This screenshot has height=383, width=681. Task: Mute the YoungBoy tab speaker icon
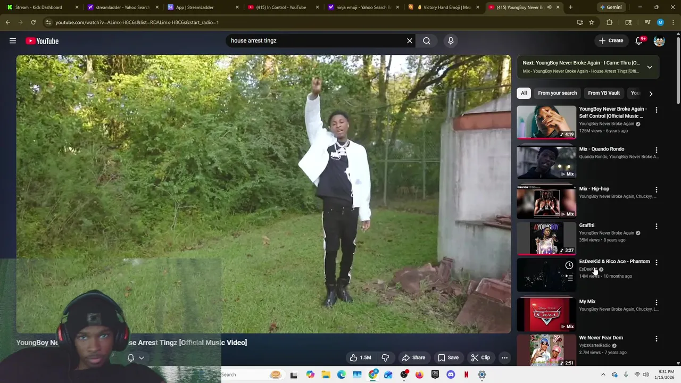(x=549, y=7)
